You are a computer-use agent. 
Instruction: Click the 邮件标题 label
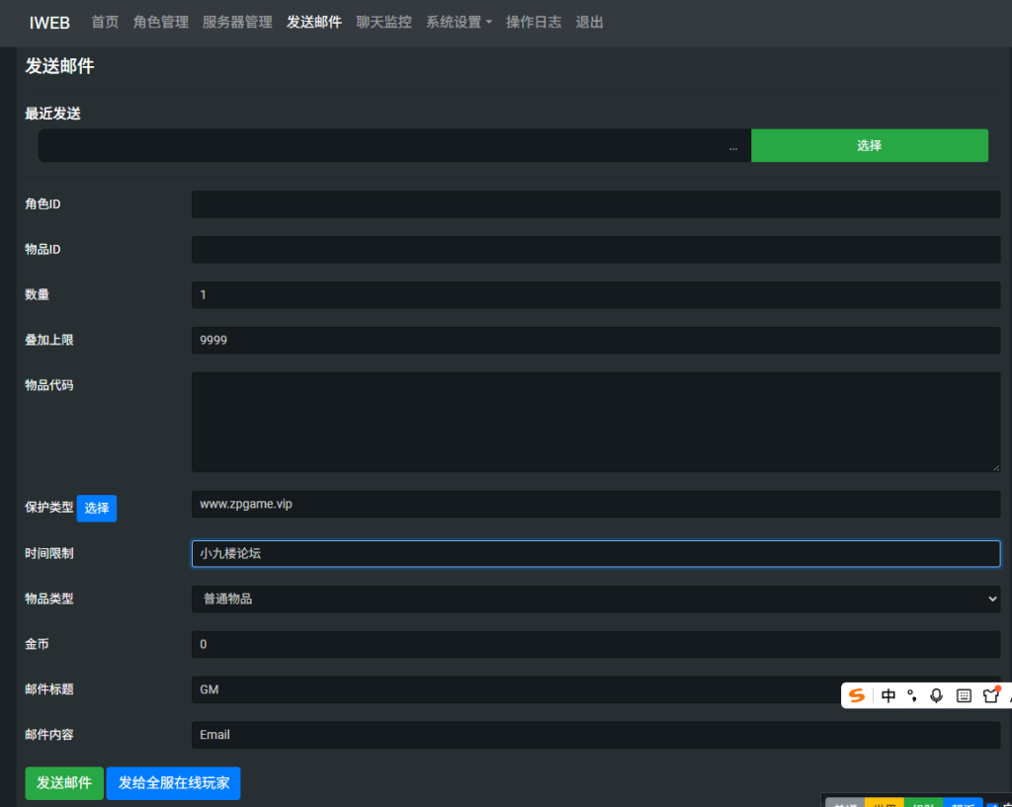tap(49, 689)
